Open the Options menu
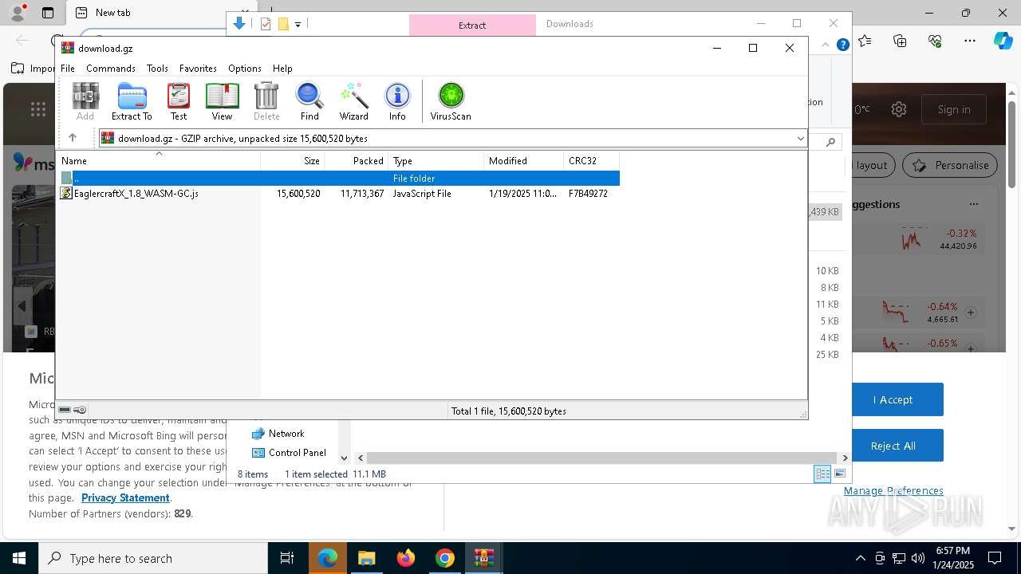1021x574 pixels. [245, 69]
